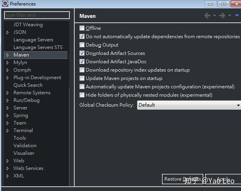Expand the Web node arrow
The width and height of the screenshot is (241, 191).
pyautogui.click(x=8, y=161)
